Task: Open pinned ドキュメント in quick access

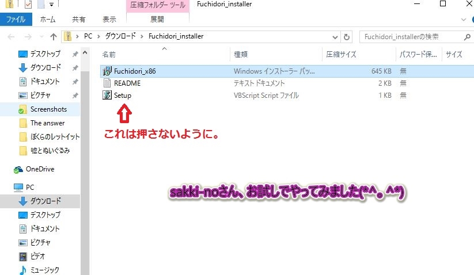Action: click(x=45, y=82)
